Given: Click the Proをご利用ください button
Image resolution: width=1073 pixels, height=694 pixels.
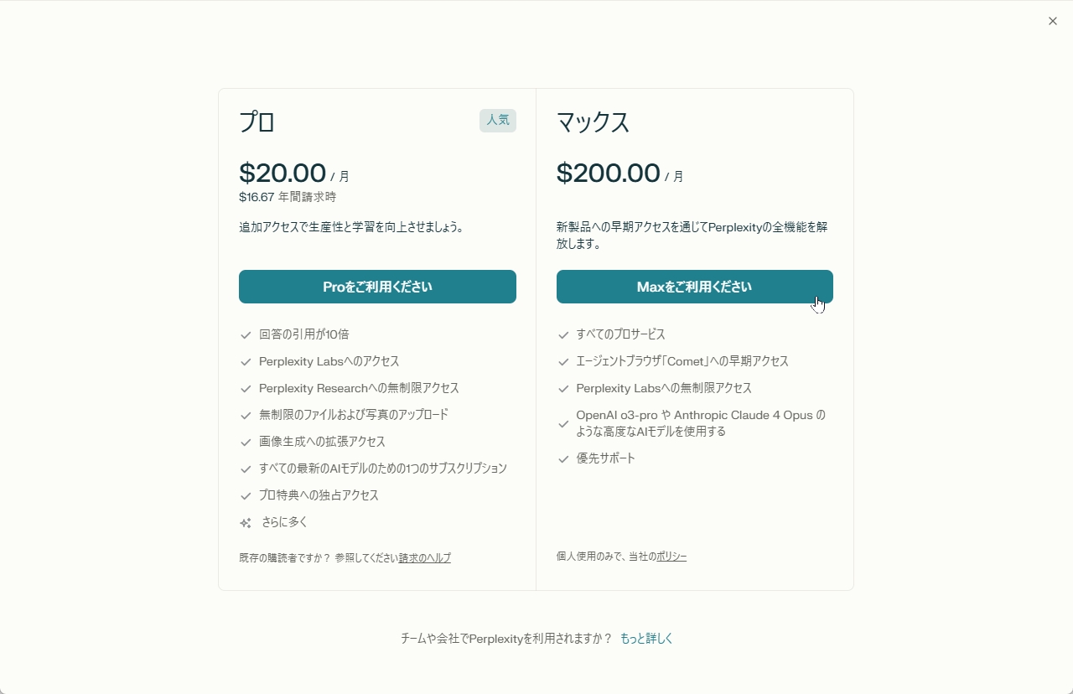Looking at the screenshot, I should tap(377, 287).
